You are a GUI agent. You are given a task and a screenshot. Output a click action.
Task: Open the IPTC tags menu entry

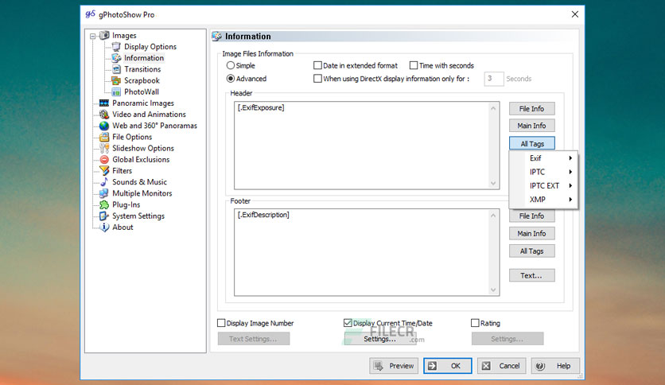coord(543,172)
